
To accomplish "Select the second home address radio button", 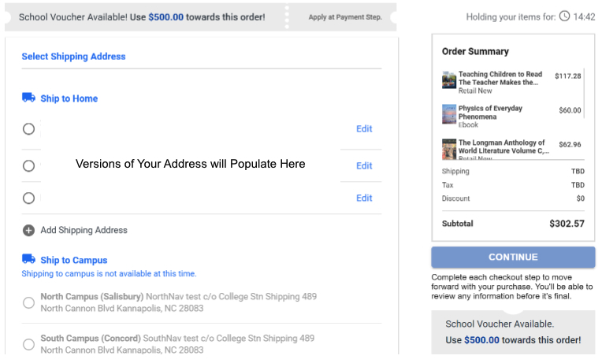I will pos(28,166).
